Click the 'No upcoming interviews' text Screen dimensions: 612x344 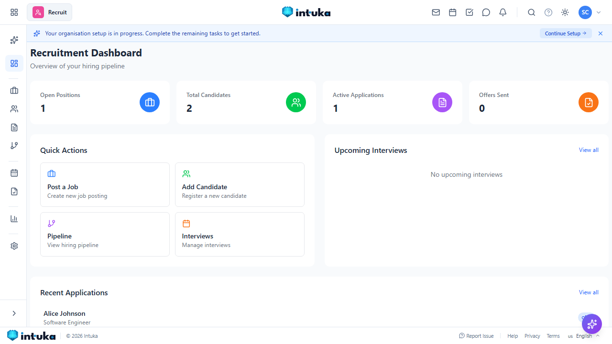pos(467,174)
